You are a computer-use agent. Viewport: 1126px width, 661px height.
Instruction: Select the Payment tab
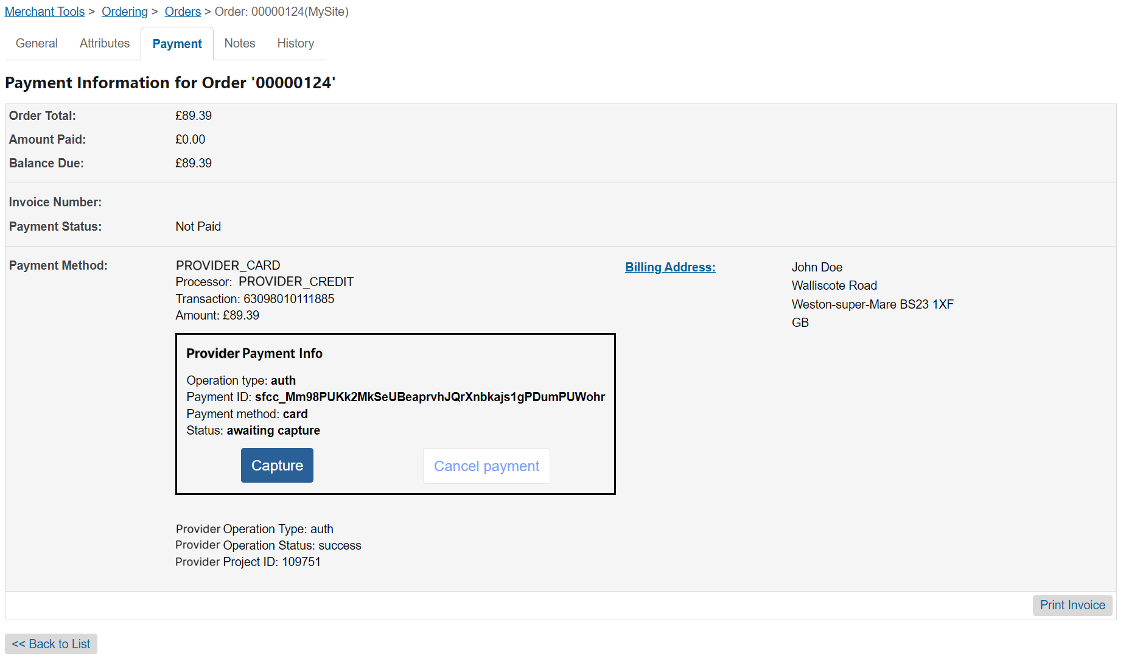pos(177,44)
